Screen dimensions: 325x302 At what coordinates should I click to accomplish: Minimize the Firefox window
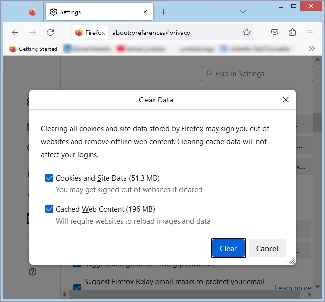click(281, 7)
